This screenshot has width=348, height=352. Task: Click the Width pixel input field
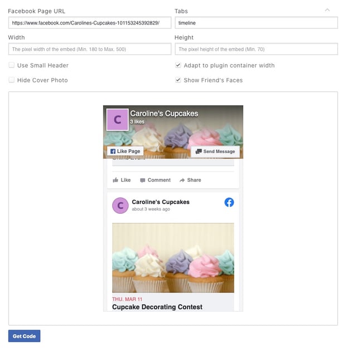[90, 49]
